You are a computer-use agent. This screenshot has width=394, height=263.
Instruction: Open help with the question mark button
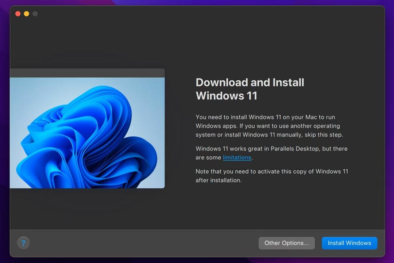tap(23, 243)
